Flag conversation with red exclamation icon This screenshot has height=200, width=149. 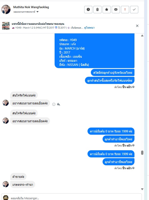(125, 10)
